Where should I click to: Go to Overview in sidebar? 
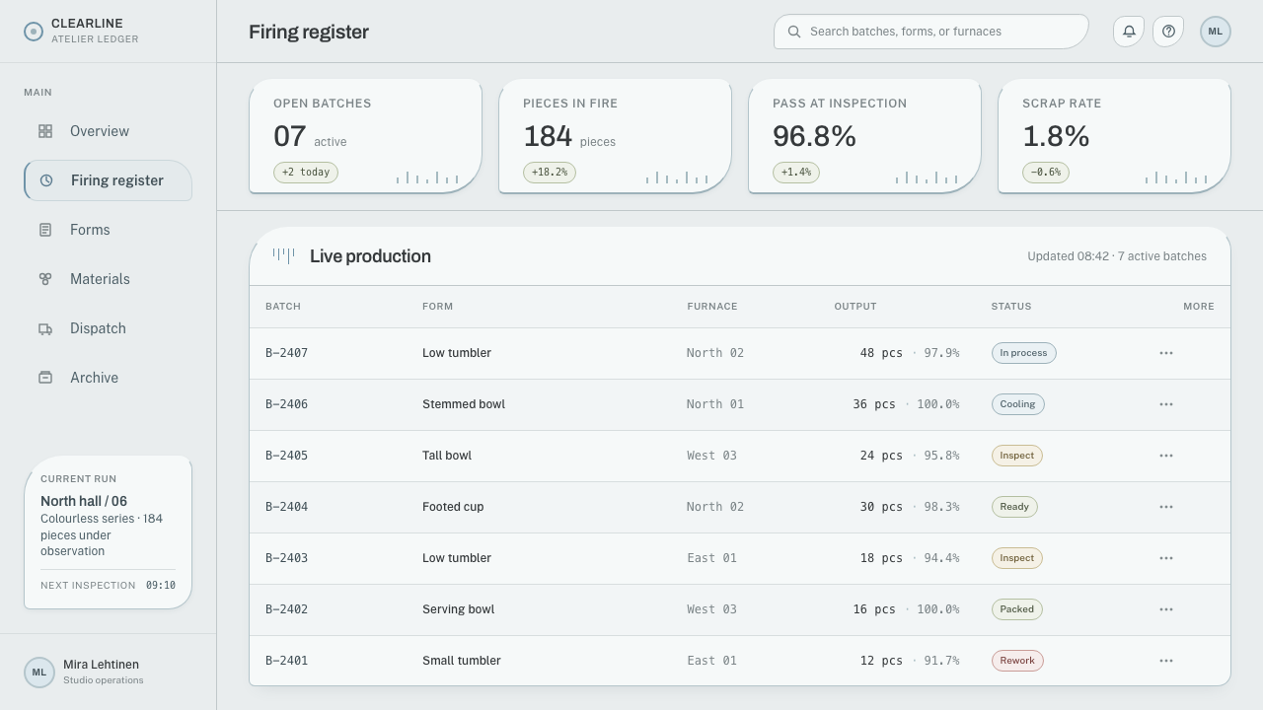pyautogui.click(x=108, y=131)
